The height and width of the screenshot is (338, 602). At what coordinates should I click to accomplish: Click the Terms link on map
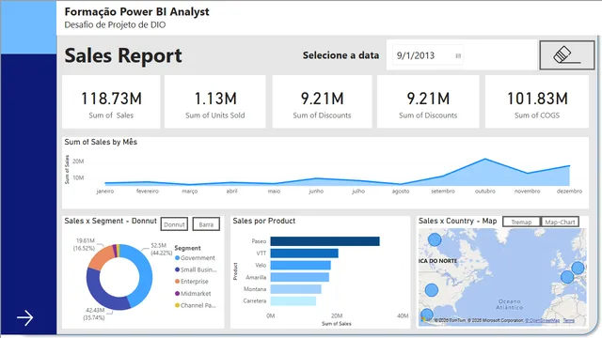click(568, 320)
